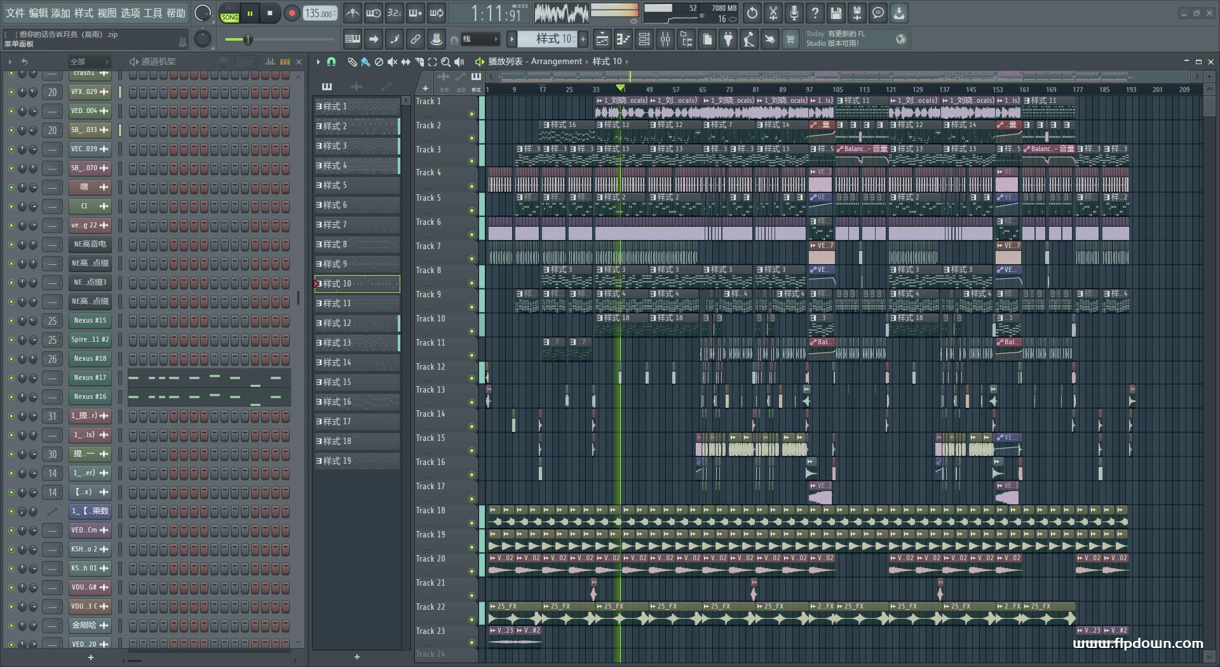Open the mixer view icon

(x=665, y=39)
